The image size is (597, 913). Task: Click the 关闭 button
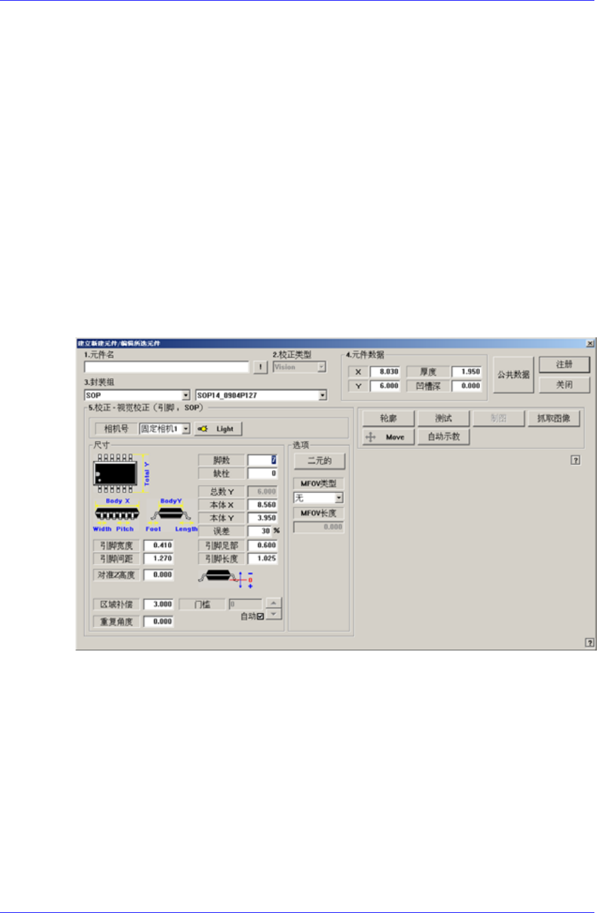[564, 385]
